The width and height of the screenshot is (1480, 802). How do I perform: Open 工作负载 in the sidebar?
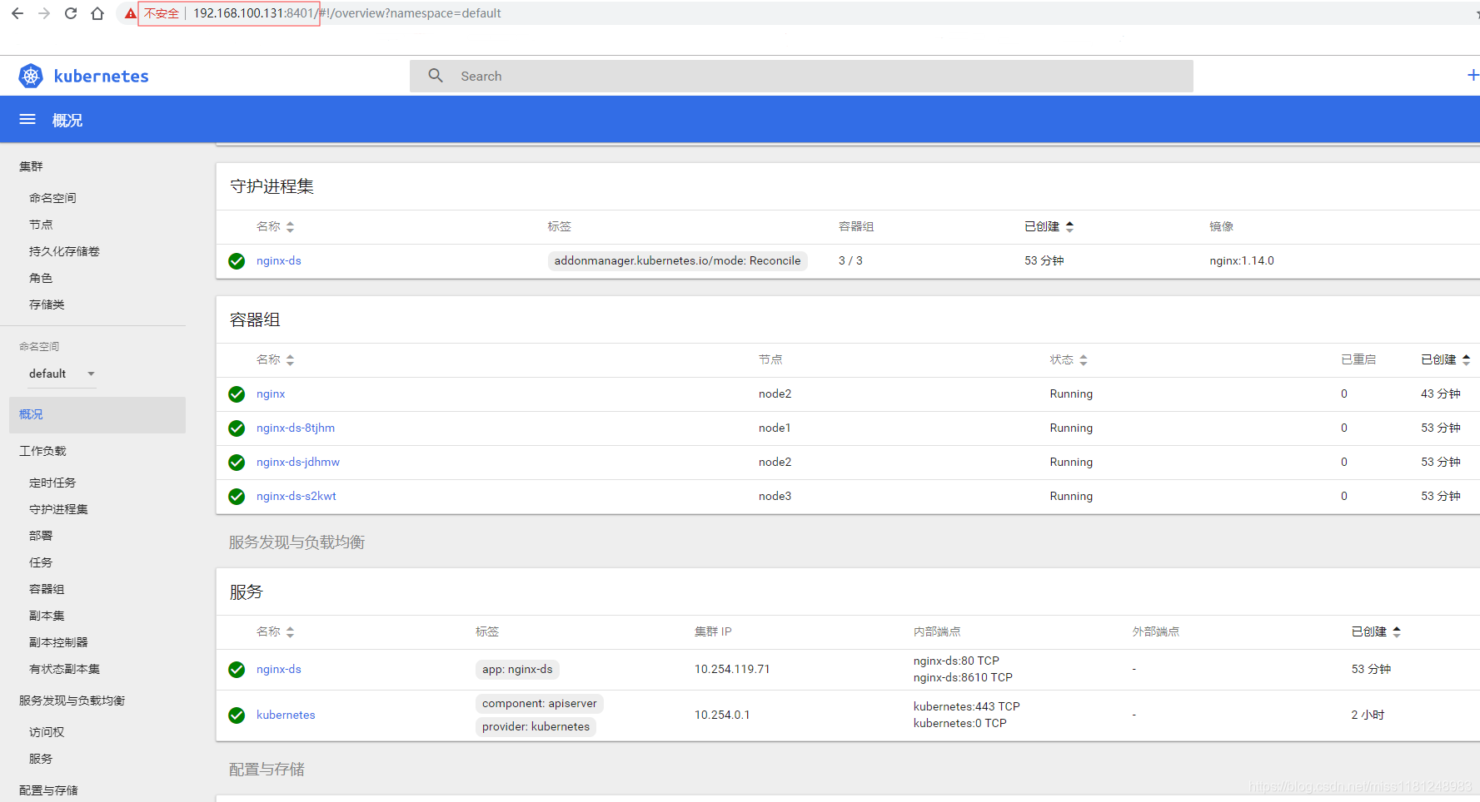pos(42,451)
